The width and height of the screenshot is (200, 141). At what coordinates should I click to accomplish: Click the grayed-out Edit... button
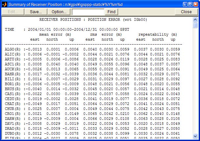point(12,12)
